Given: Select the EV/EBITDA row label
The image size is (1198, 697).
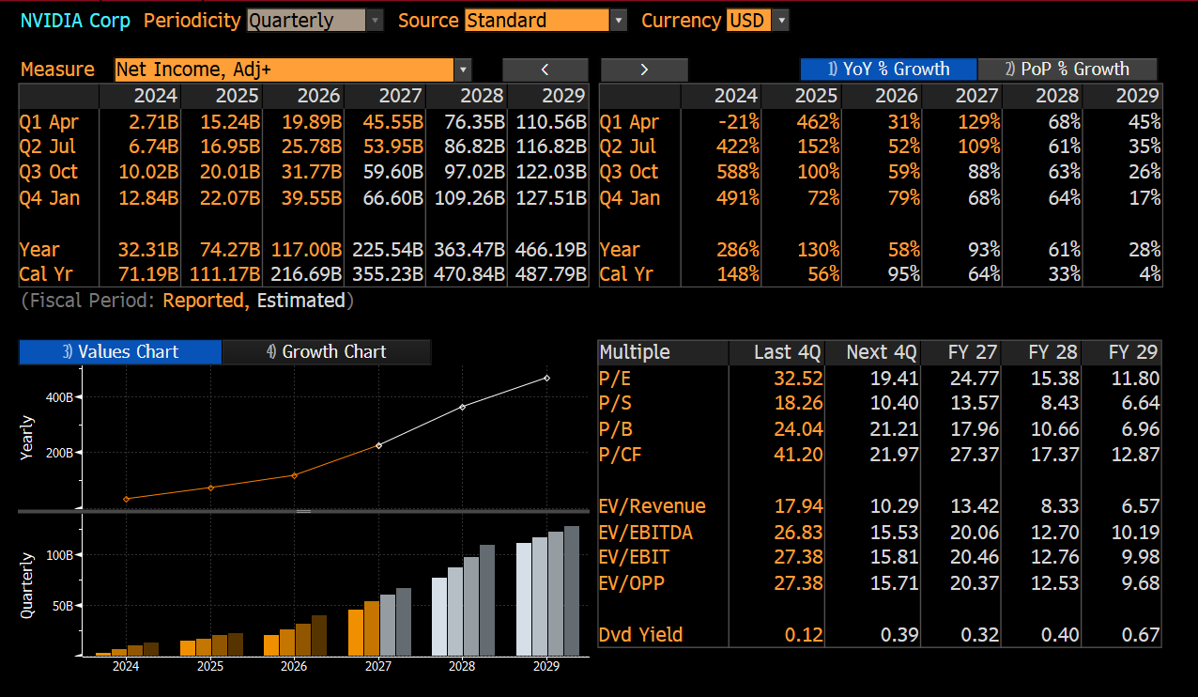Looking at the screenshot, I should click(646, 533).
